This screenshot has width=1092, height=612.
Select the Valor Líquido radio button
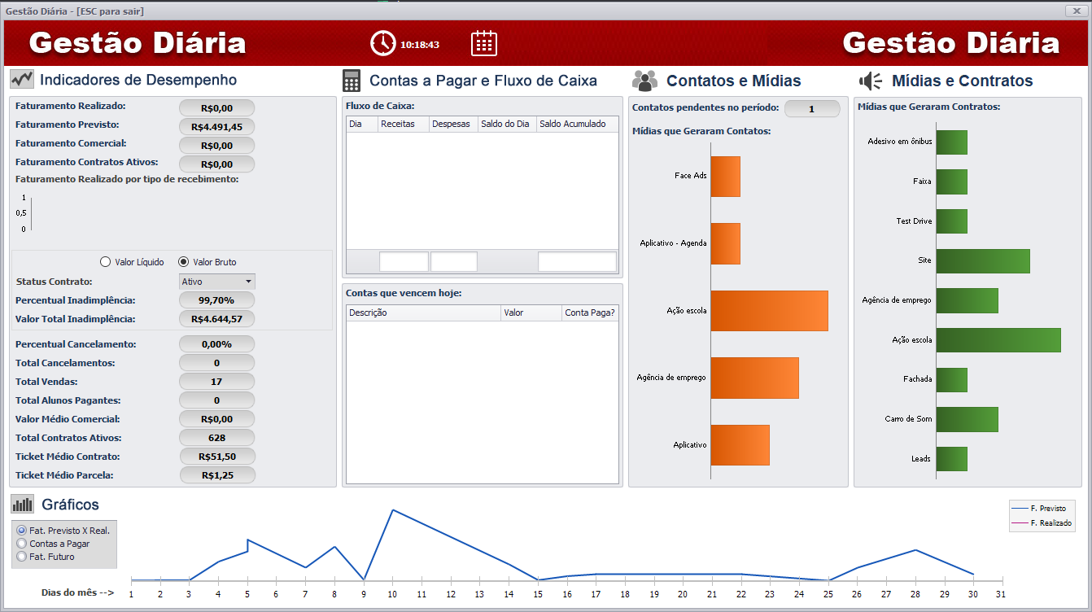pos(105,262)
